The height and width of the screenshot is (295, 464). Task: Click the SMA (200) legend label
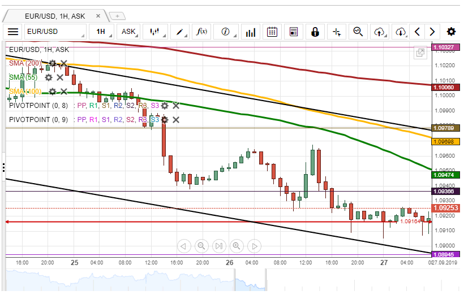pyautogui.click(x=25, y=63)
